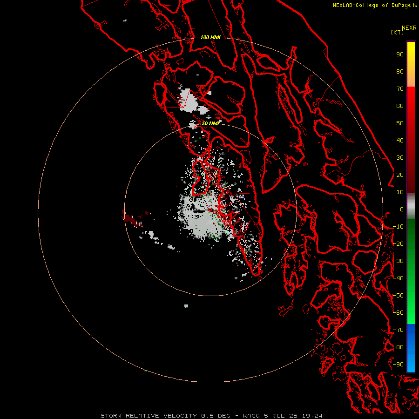Click the -40 value on the velocity scale
This screenshot has height=419, width=419.
coord(399,278)
